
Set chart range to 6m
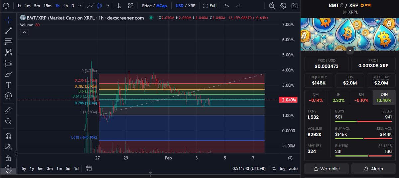click(x=40, y=168)
